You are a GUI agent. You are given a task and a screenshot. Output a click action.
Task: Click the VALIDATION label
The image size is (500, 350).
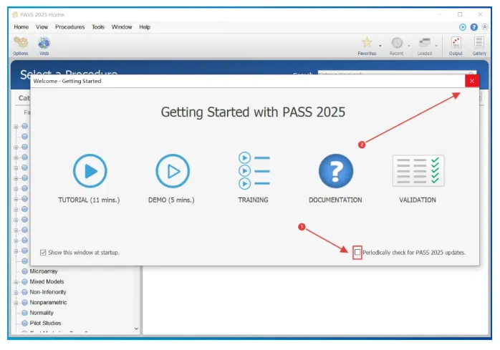coord(418,200)
